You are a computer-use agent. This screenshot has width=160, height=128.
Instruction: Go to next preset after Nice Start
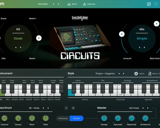(x=58, y=4)
